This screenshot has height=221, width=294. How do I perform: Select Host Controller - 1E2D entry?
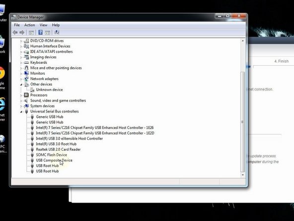95,133
